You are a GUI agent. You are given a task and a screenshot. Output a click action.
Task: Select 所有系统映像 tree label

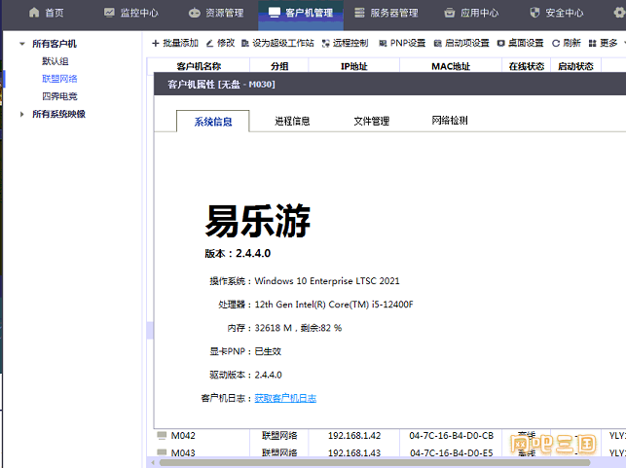(x=58, y=114)
